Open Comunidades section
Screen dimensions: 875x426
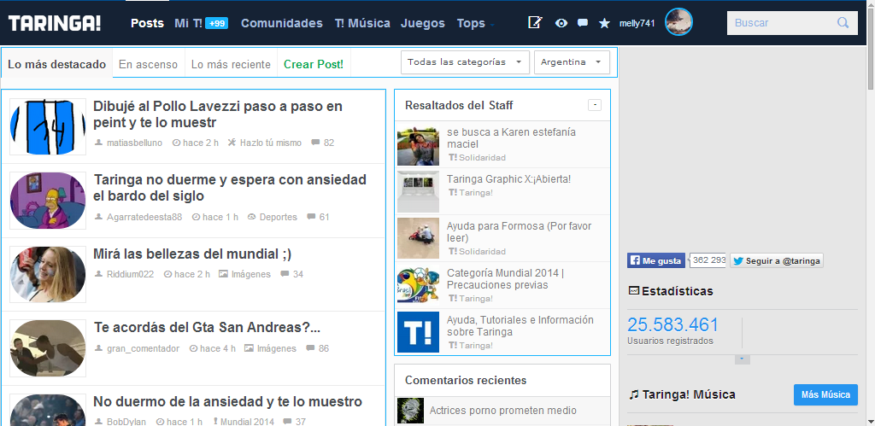(x=282, y=23)
